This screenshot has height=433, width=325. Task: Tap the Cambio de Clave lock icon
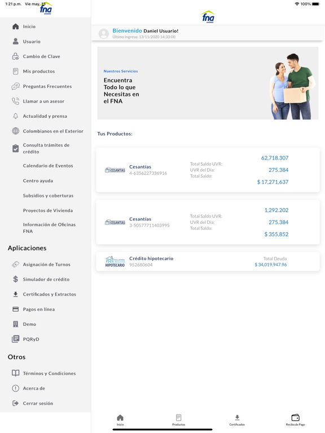15,56
